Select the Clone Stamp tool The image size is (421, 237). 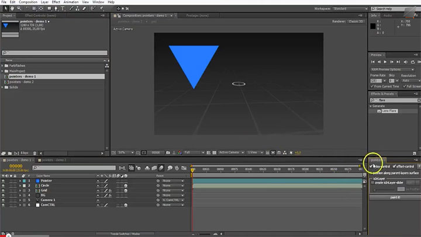tap(78, 9)
